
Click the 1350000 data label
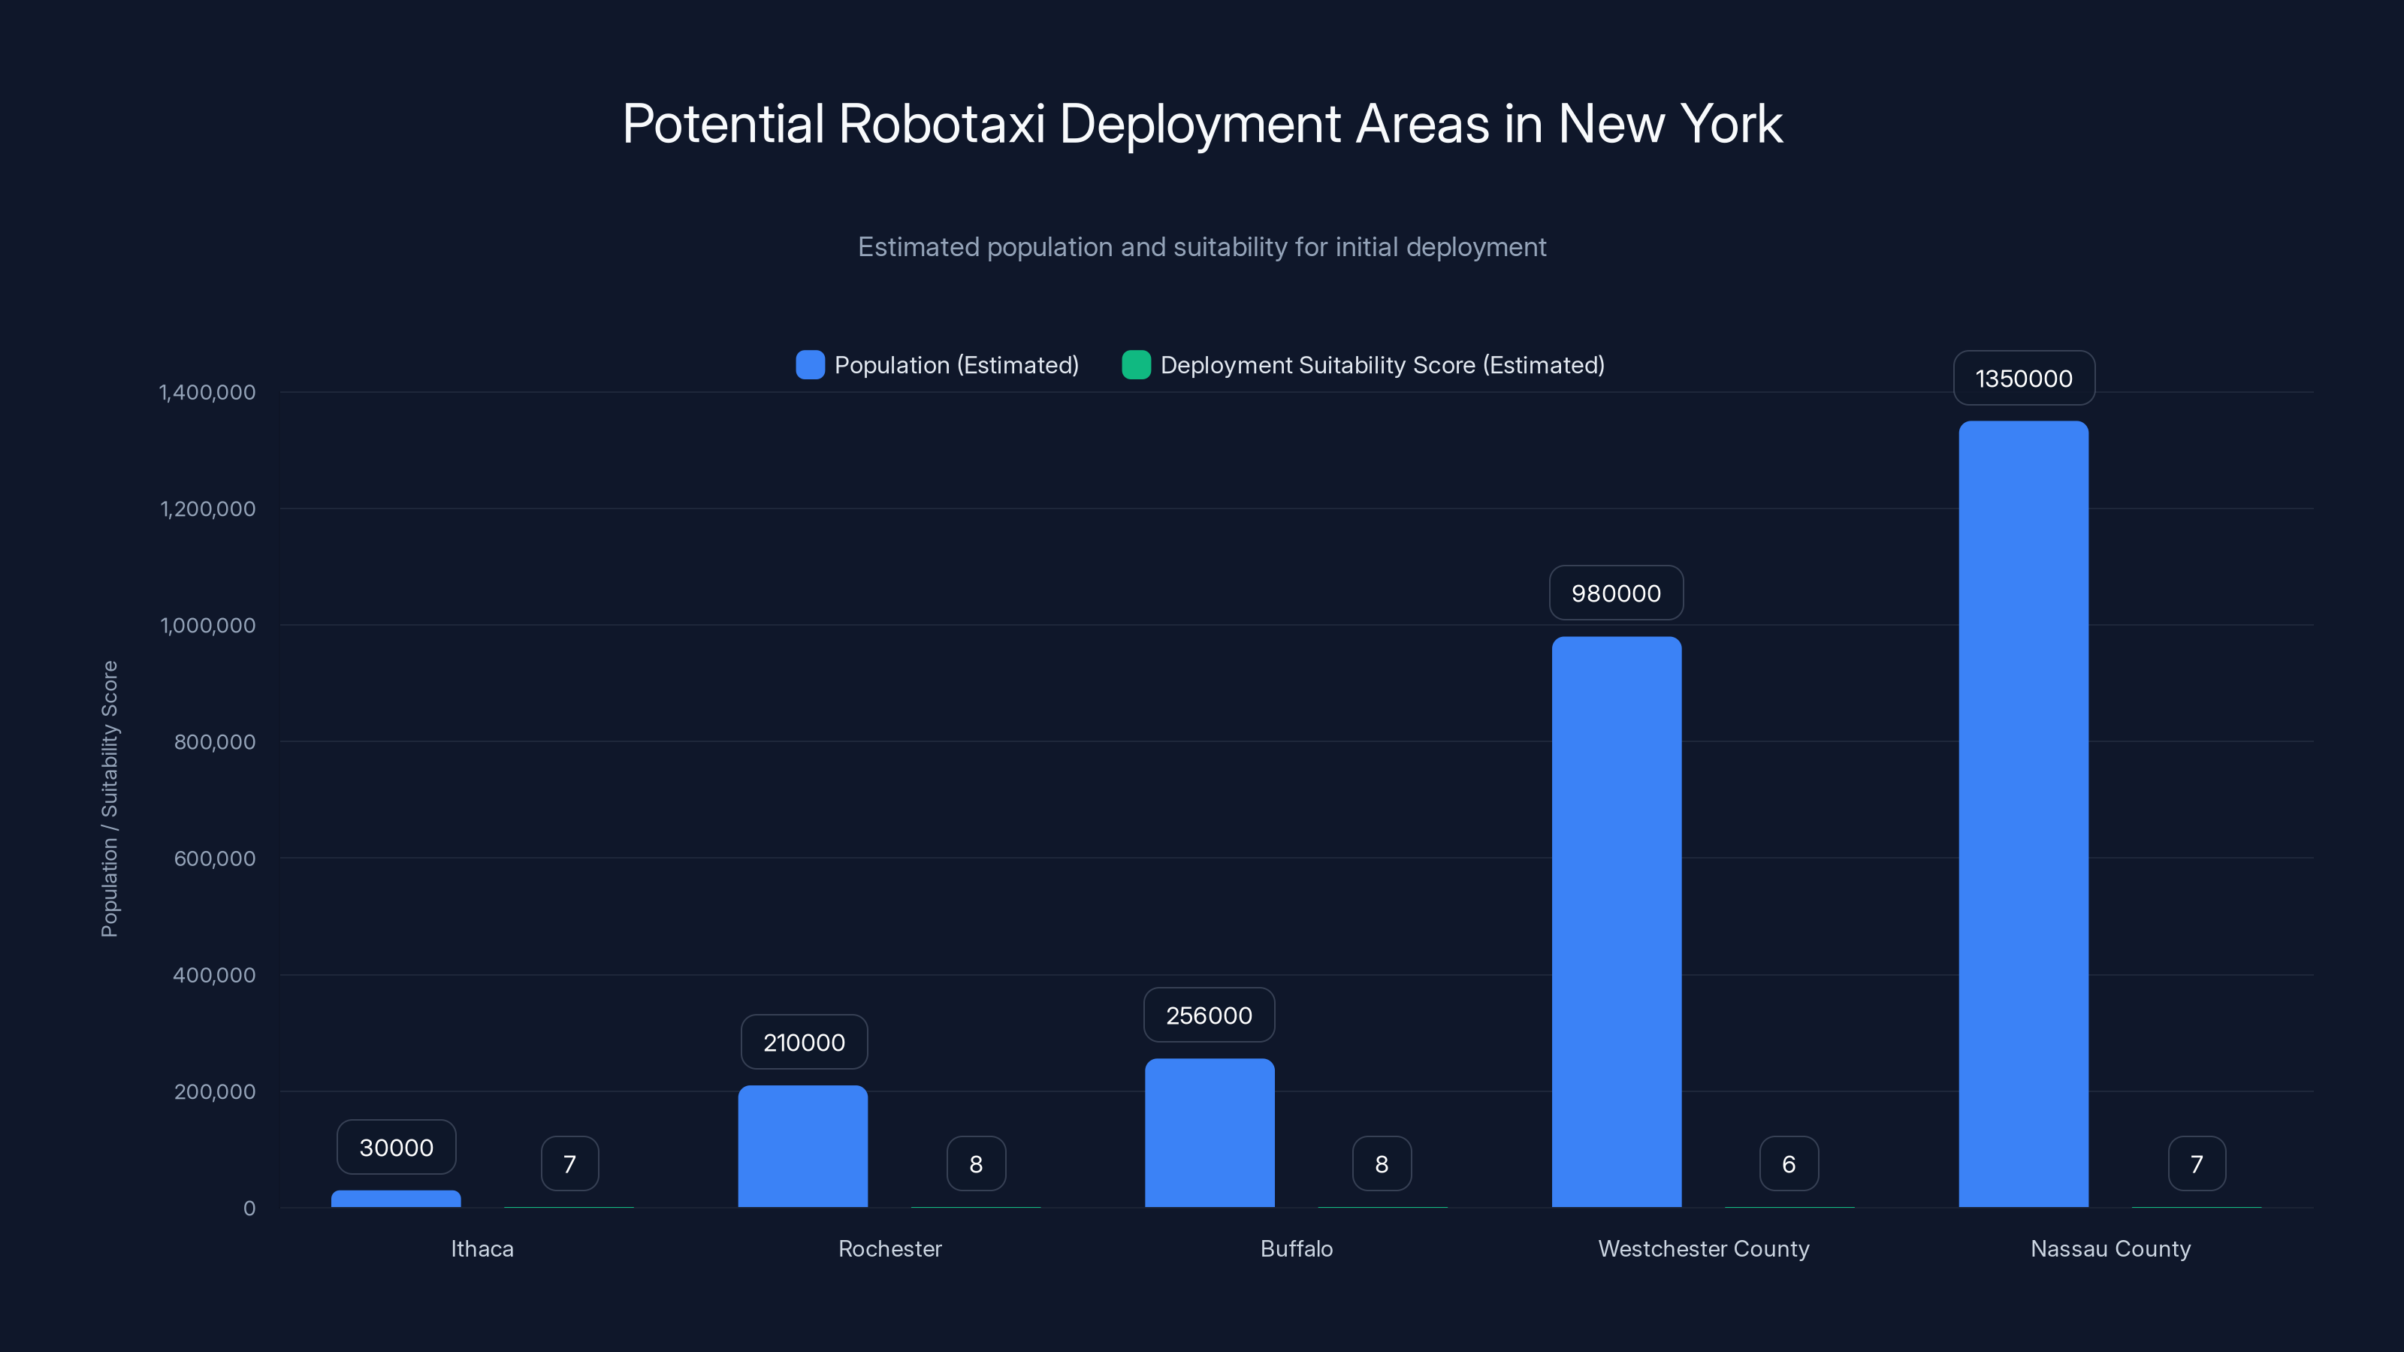2023,378
